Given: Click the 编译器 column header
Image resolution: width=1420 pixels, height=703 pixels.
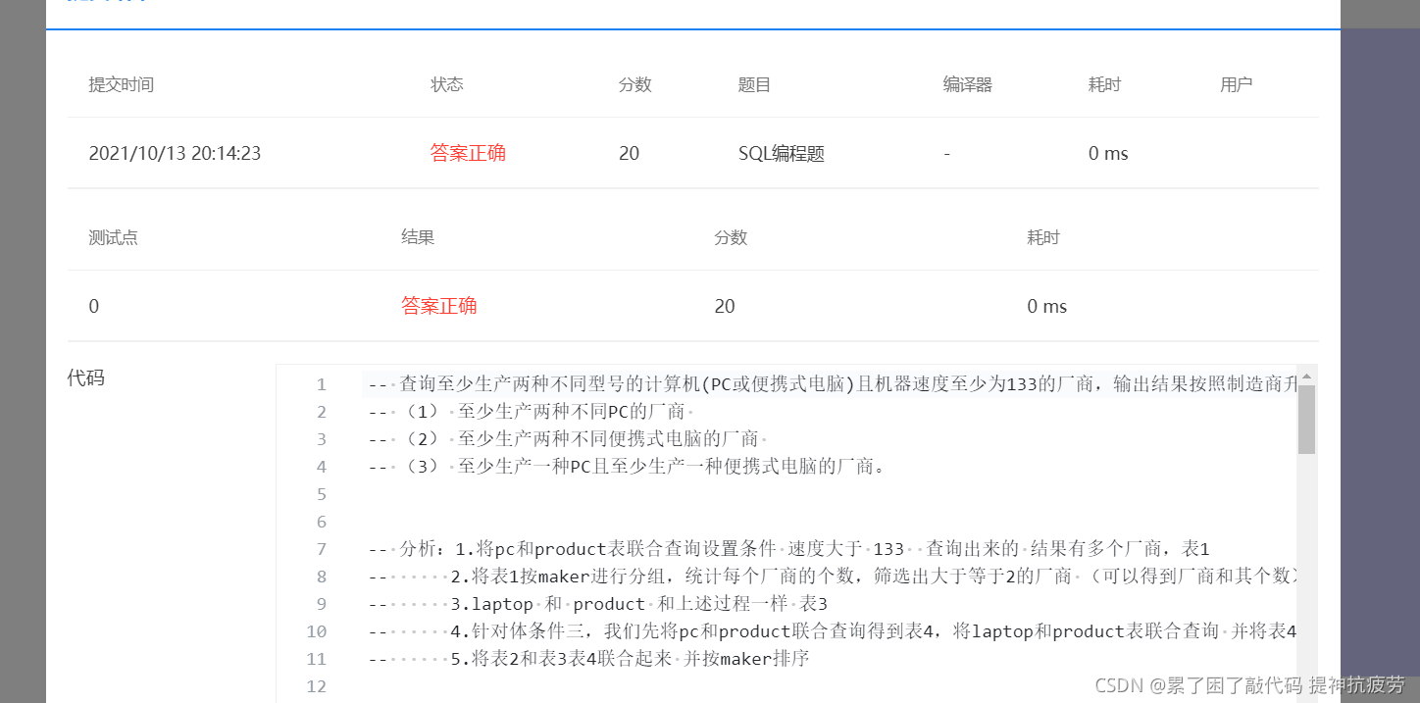Looking at the screenshot, I should (x=967, y=84).
